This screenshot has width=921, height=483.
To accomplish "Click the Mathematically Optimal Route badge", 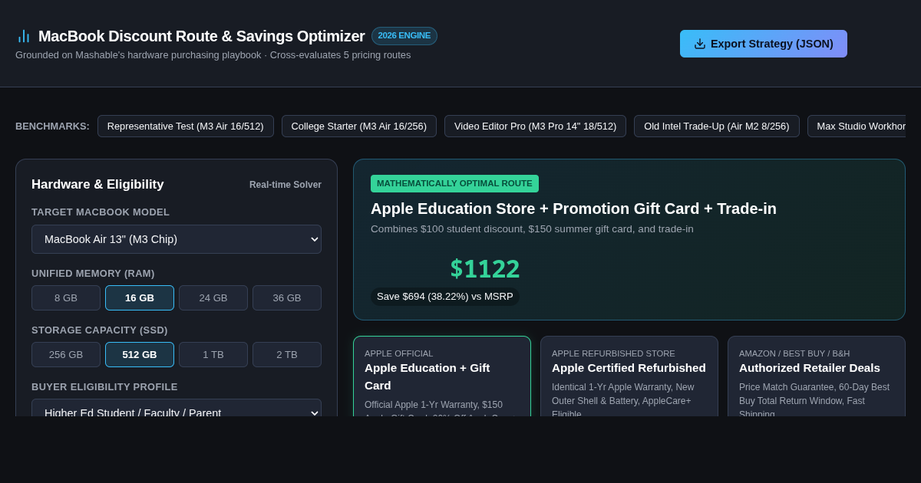I will [454, 183].
